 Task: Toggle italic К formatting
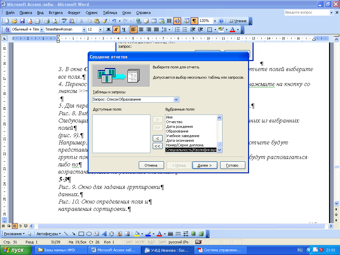coord(116,29)
